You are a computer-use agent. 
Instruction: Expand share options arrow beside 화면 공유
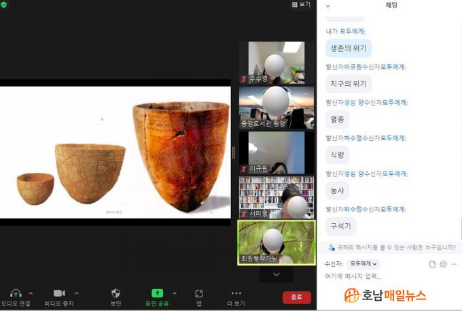pos(175,293)
